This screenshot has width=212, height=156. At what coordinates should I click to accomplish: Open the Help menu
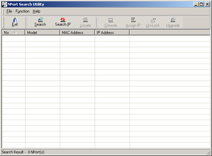[x=36, y=11]
